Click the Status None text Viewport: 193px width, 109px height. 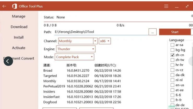(54, 17)
